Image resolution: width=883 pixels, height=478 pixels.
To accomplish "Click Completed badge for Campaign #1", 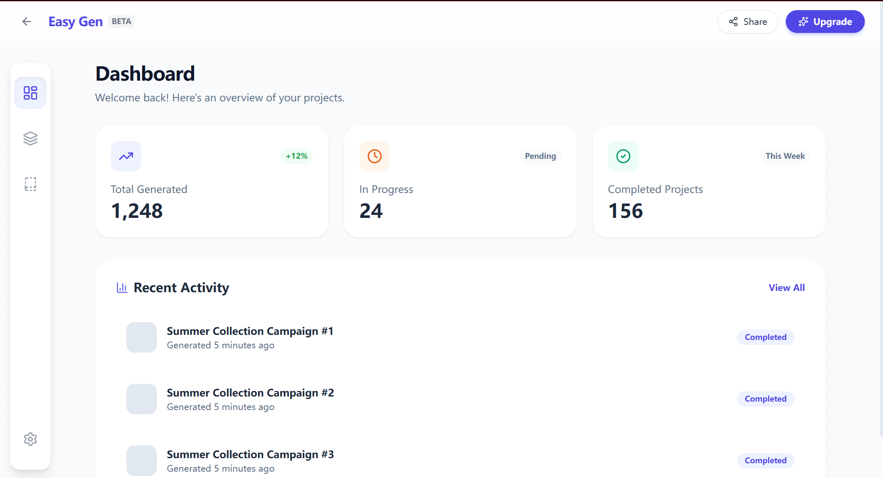I will coord(765,337).
